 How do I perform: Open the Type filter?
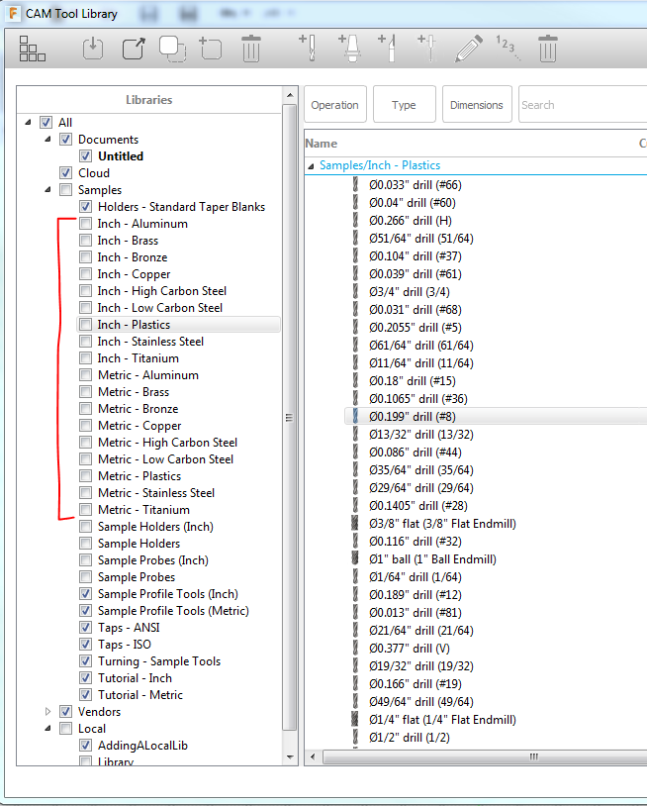(x=404, y=104)
